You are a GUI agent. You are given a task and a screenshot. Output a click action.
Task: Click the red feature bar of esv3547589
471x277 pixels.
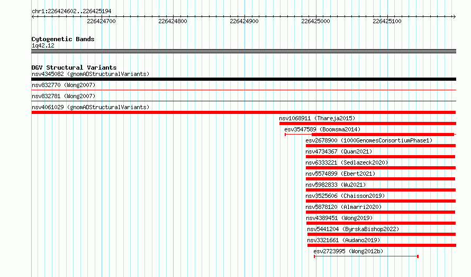coord(383,135)
